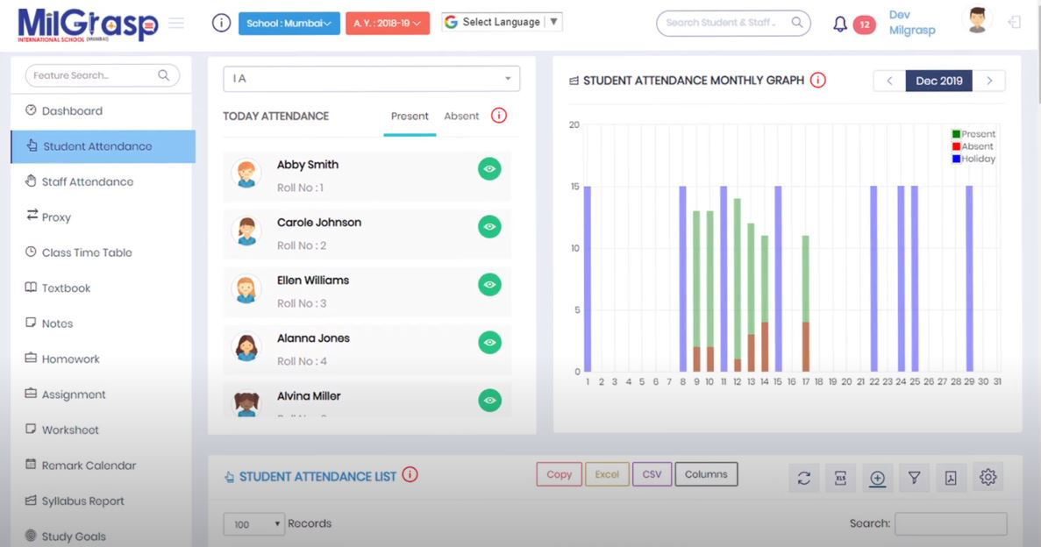Open the School: Mumbai dropdown
This screenshot has height=547, width=1041.
point(289,24)
